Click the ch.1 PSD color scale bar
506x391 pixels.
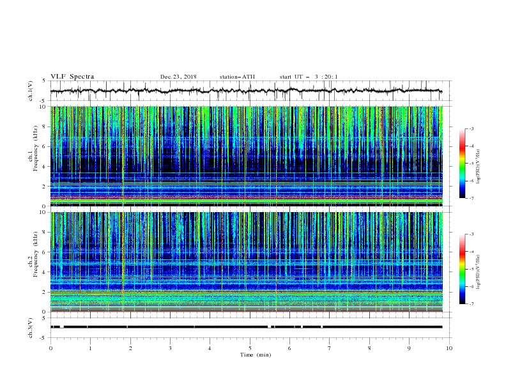pyautogui.click(x=462, y=164)
